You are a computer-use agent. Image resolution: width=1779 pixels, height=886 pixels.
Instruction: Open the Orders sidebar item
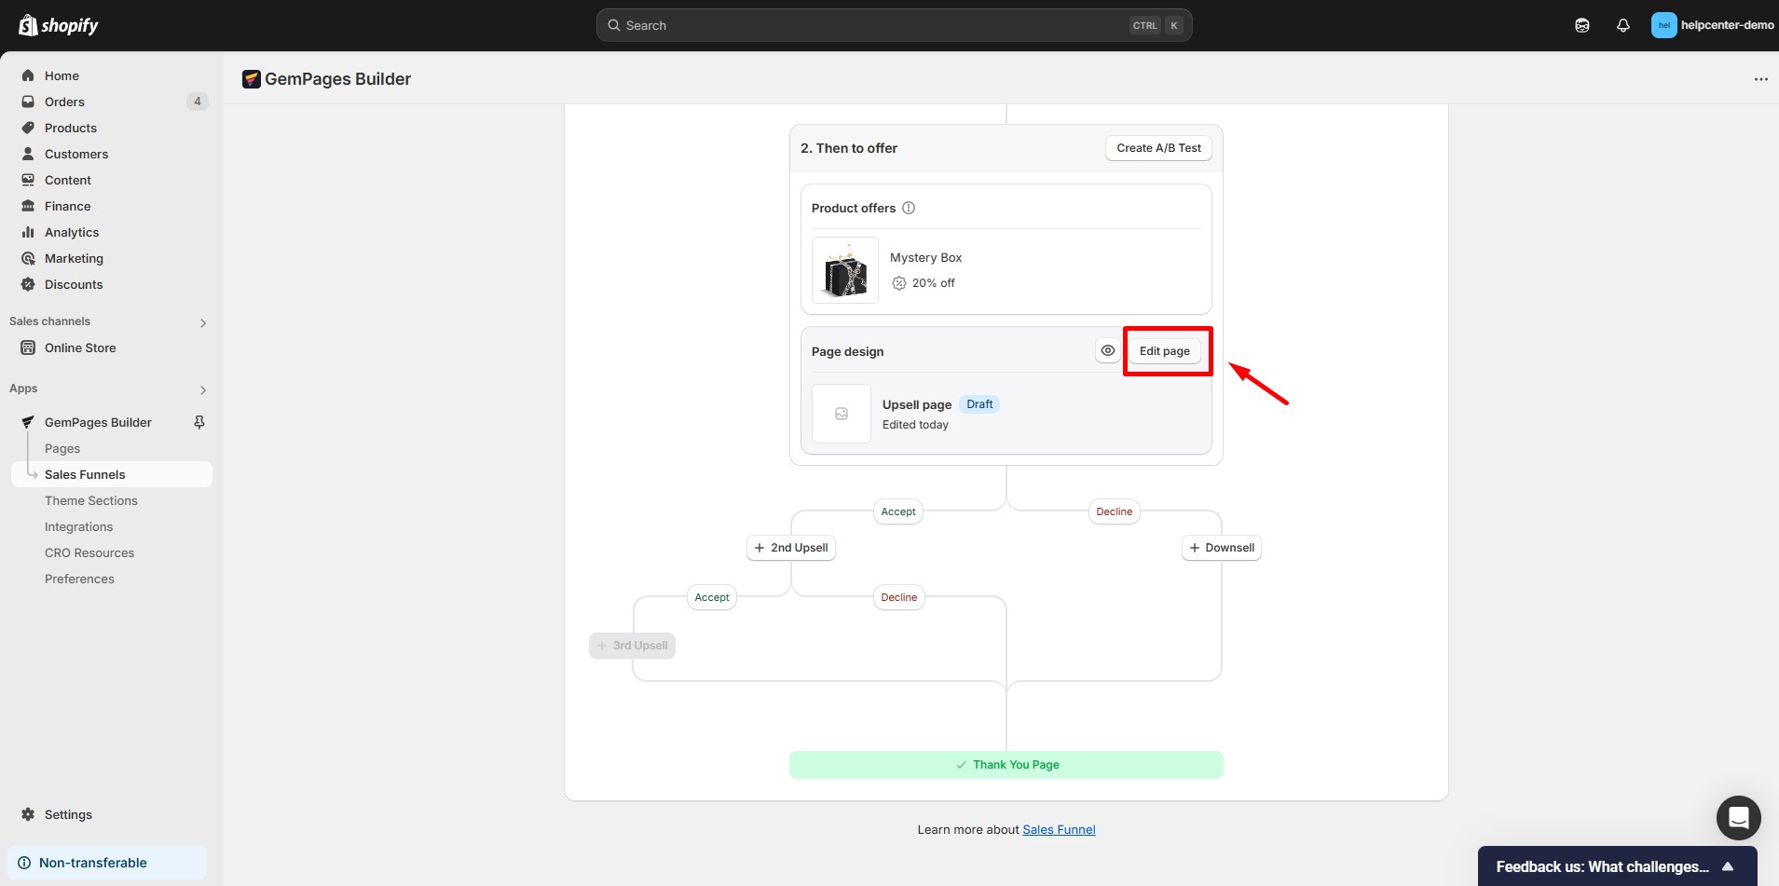pyautogui.click(x=64, y=102)
